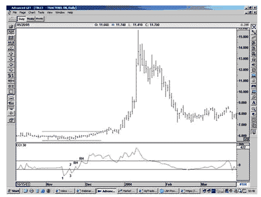The height and width of the screenshot is (197, 261).
Task: Switch chart to Daily interval
Action: 21,19
